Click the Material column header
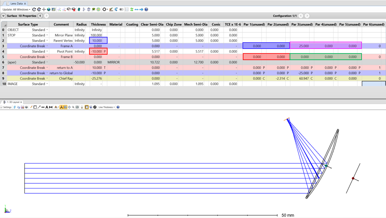 (116, 24)
